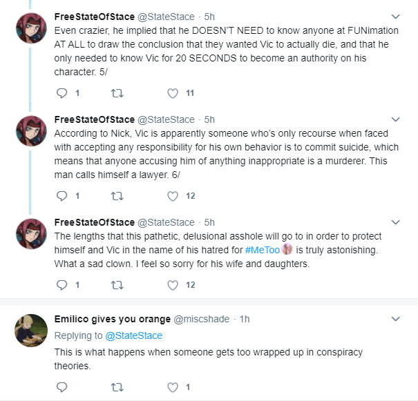View Emilico's profile avatar

coord(31,331)
